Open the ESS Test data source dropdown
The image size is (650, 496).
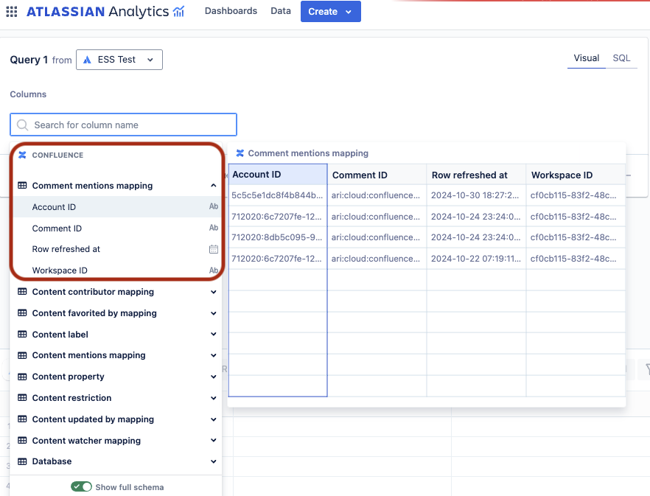(119, 59)
